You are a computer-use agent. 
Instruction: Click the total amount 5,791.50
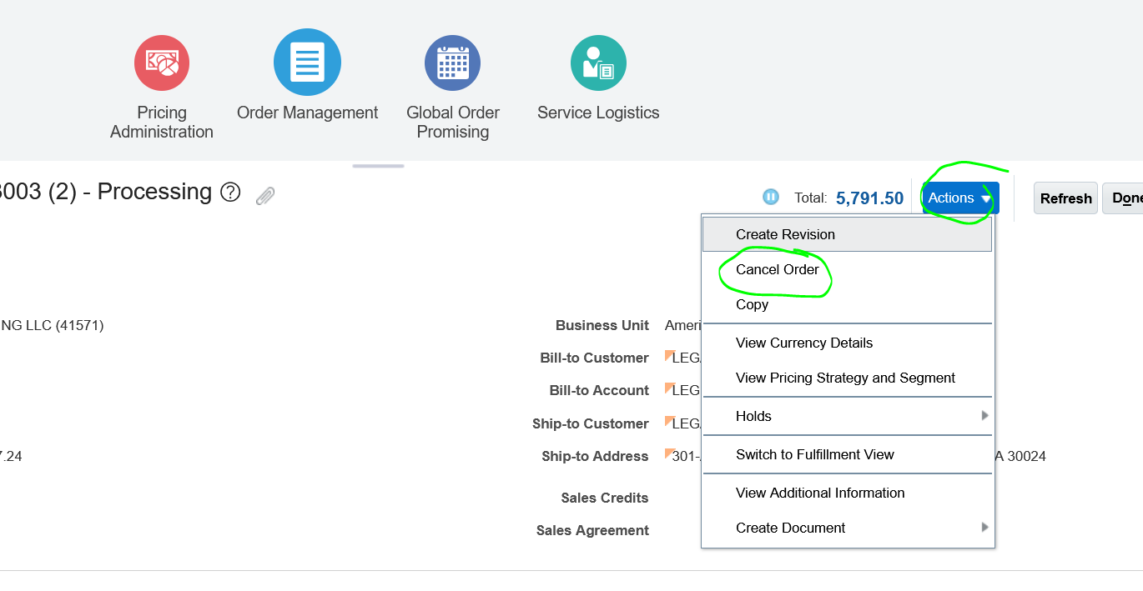[x=869, y=198]
